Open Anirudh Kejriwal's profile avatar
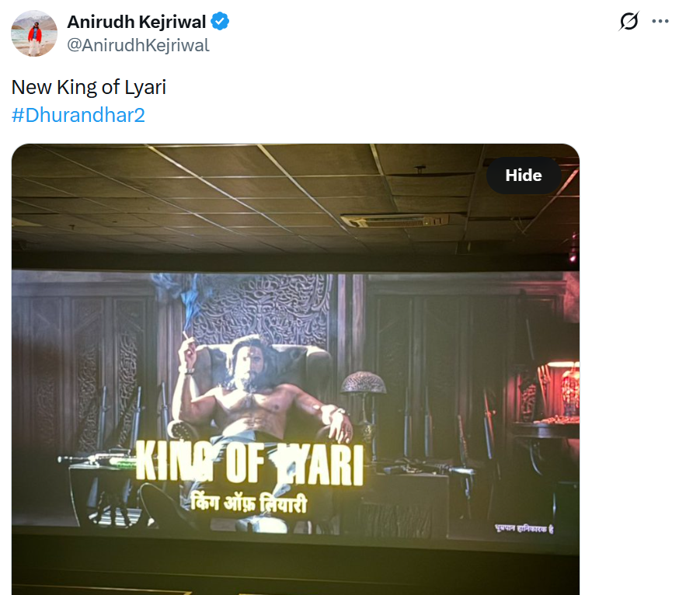 click(33, 33)
